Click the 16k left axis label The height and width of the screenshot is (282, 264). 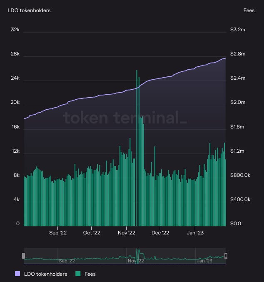click(15, 127)
